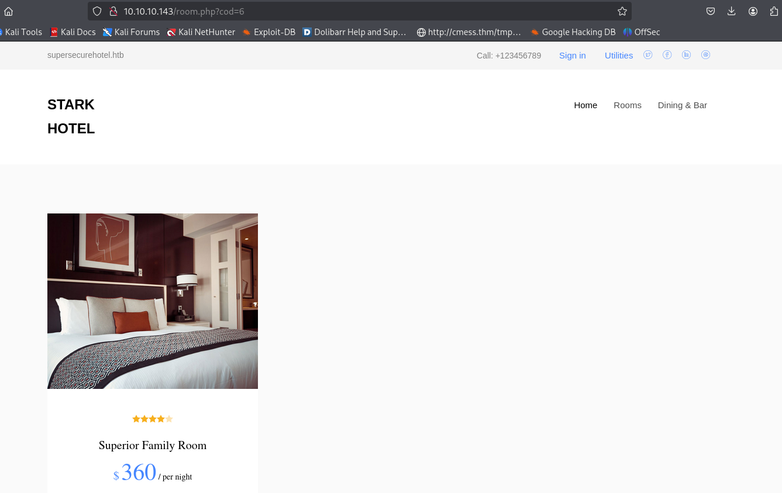Open the extensions puzzle icon
The width and height of the screenshot is (782, 493).
point(774,11)
